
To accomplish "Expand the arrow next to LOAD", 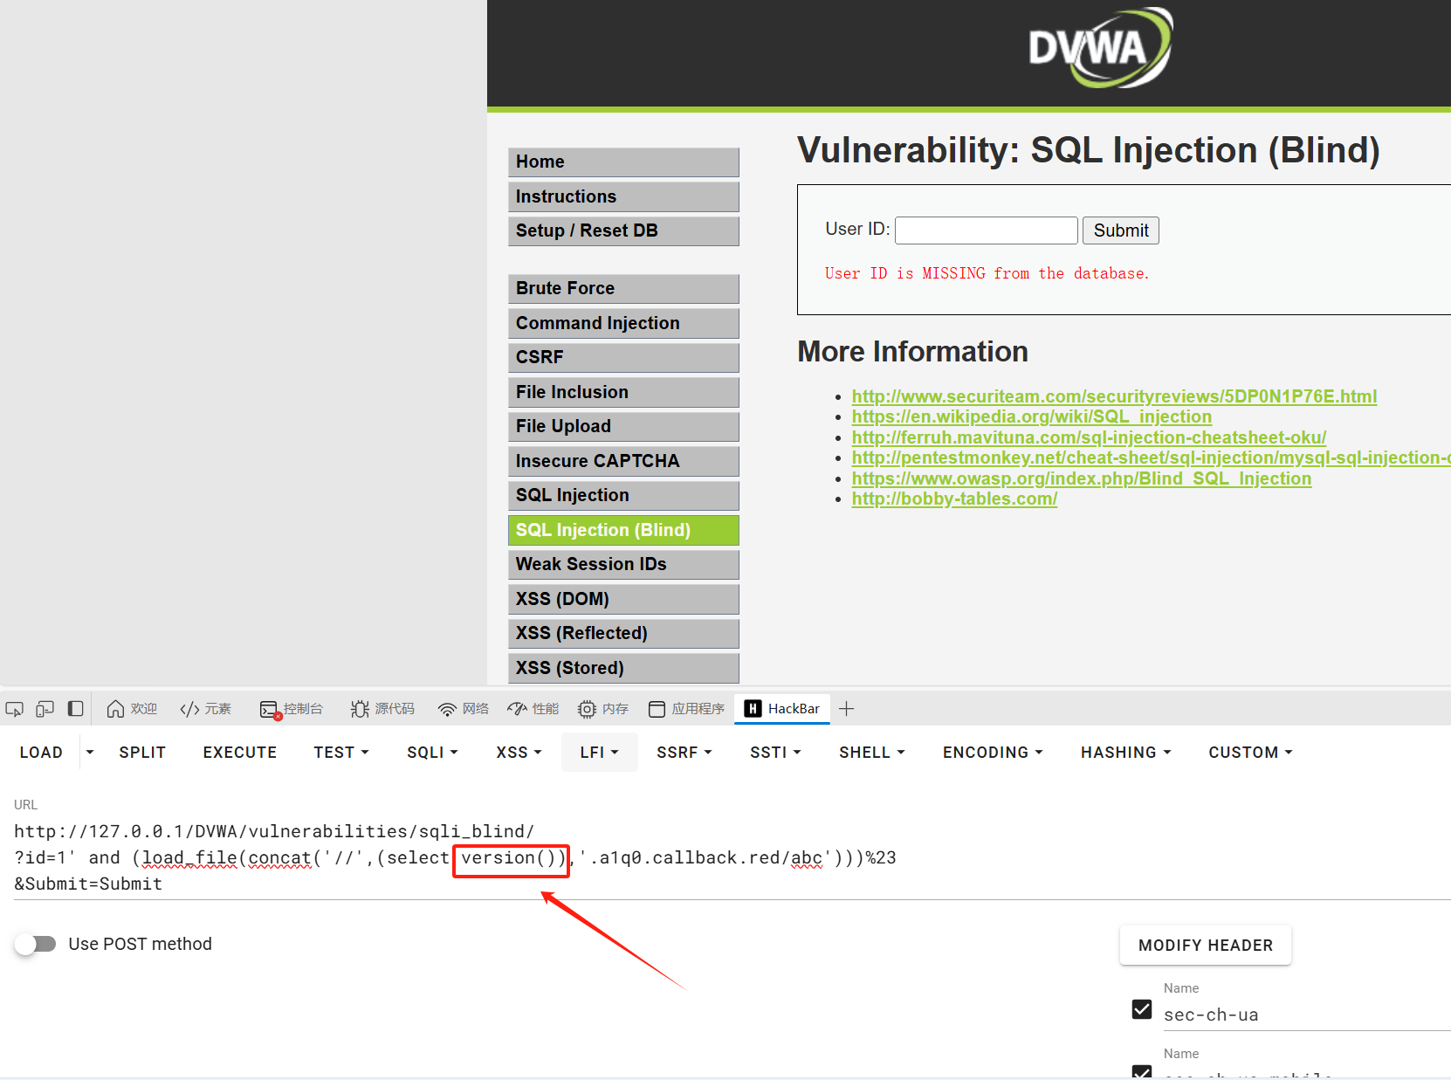I will click(x=89, y=753).
